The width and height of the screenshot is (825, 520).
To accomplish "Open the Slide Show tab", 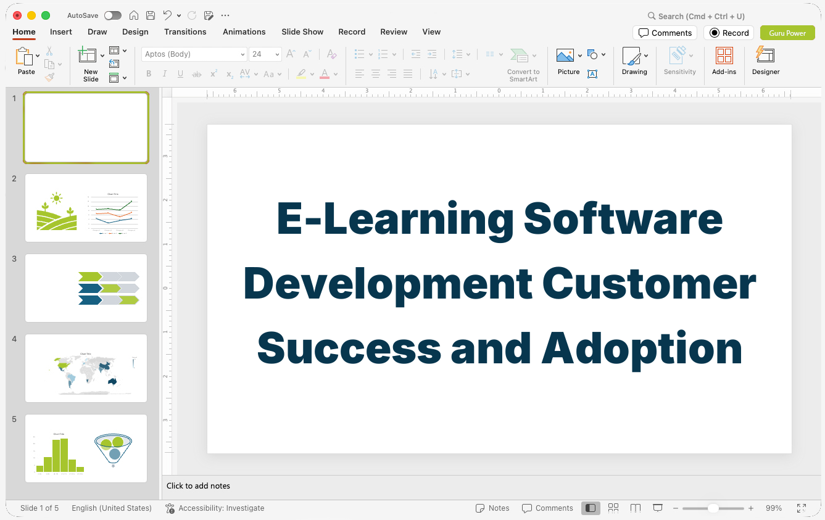I will tap(302, 31).
